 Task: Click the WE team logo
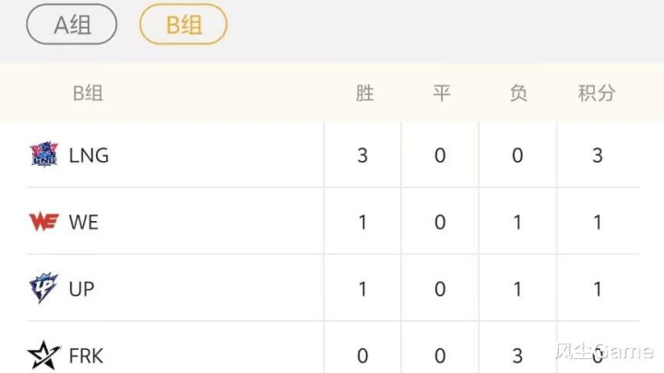click(x=43, y=222)
